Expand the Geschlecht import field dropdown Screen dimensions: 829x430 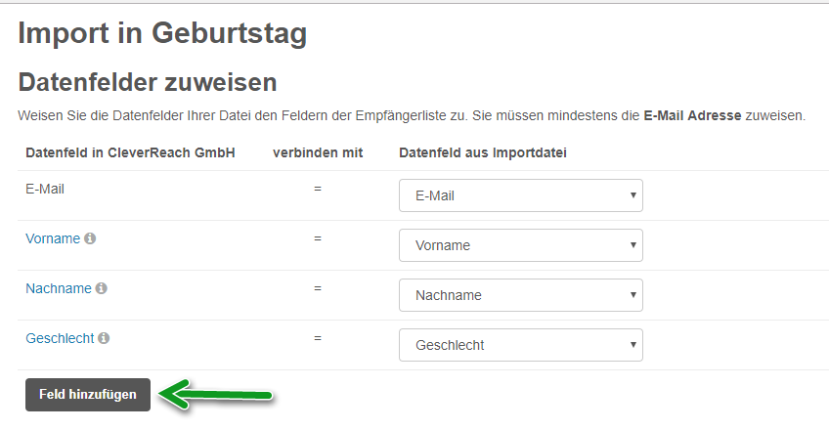click(520, 345)
